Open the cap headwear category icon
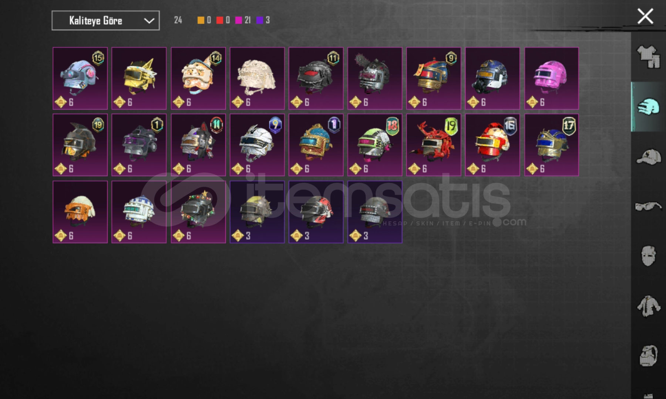Screen dimensions: 666x399 648,157
